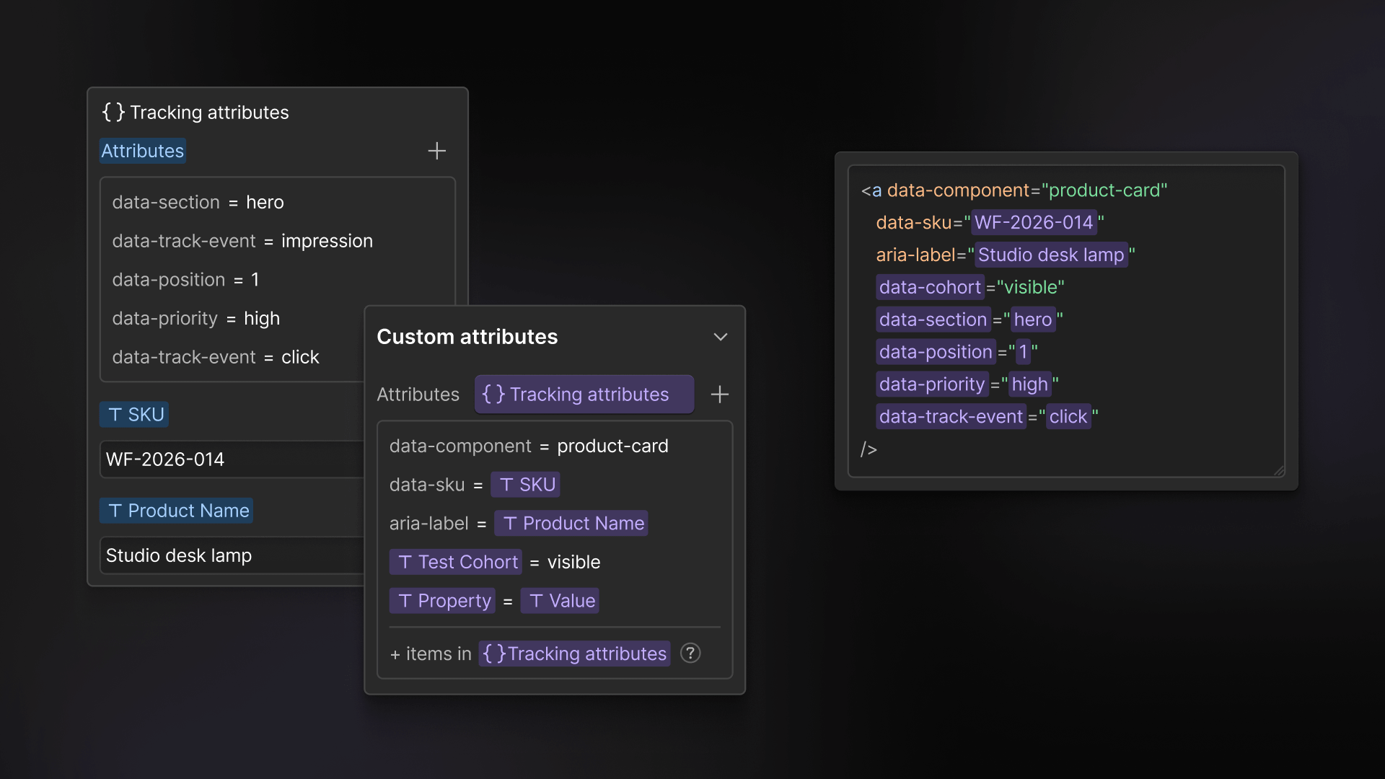Click the Test Cohort binding chip

[455, 562]
